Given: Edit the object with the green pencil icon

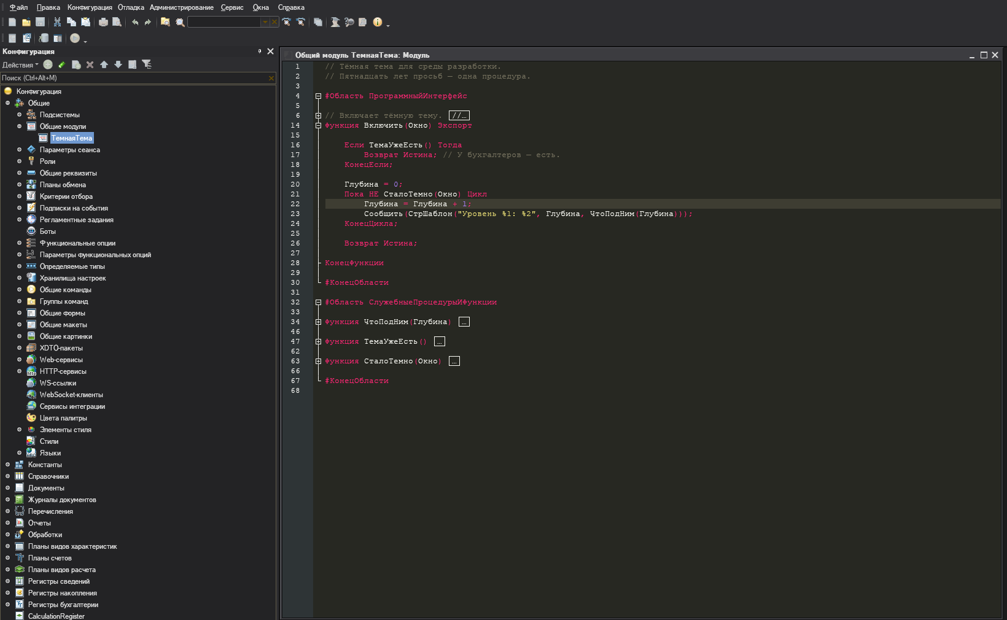Looking at the screenshot, I should click(x=62, y=64).
